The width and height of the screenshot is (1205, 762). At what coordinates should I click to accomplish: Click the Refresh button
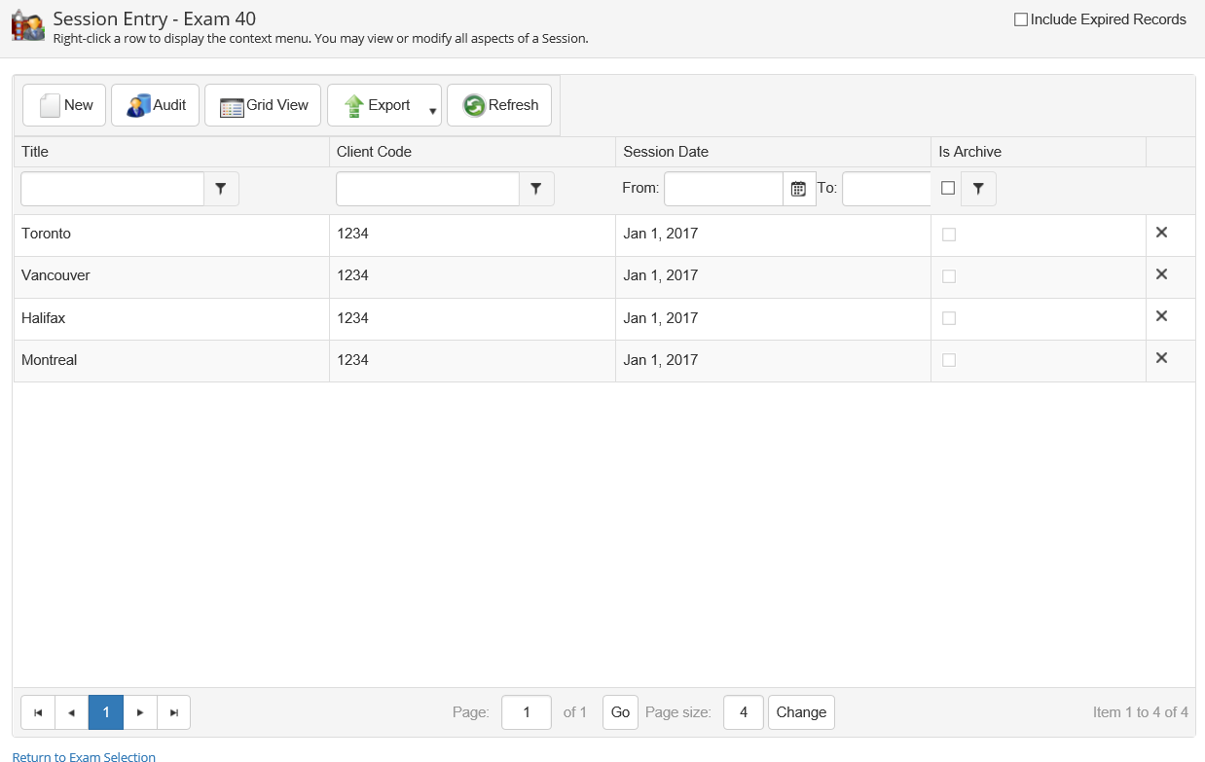(499, 105)
